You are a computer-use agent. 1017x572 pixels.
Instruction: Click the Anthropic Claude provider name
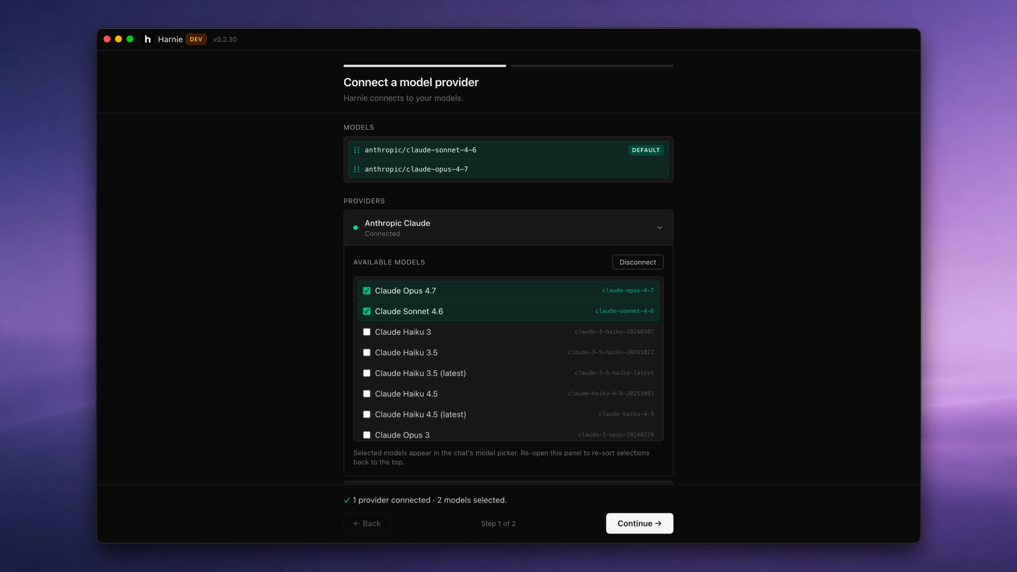[397, 224]
